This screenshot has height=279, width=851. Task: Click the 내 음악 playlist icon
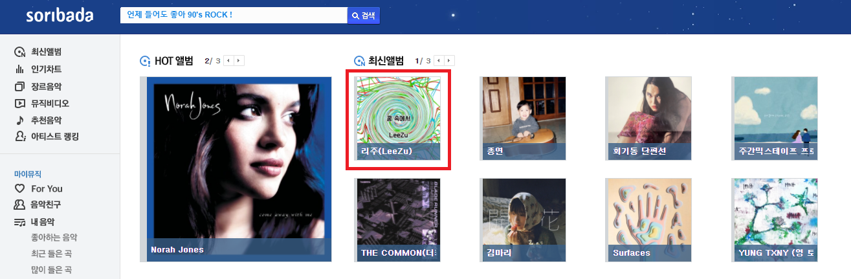tap(19, 222)
